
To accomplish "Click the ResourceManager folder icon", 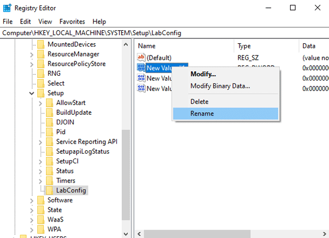I will pos(41,54).
